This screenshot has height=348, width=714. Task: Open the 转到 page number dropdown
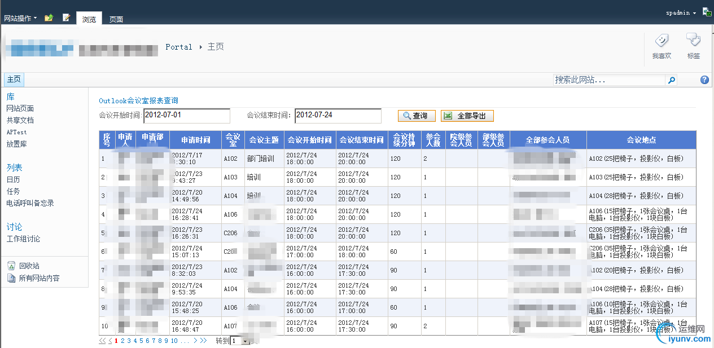click(x=240, y=341)
